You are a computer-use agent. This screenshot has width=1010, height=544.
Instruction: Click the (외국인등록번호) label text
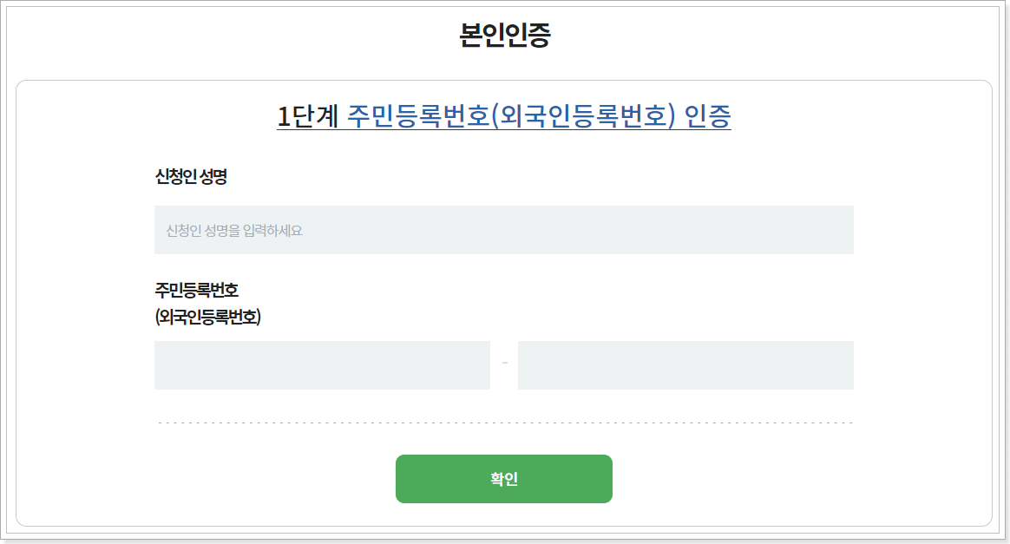(207, 315)
